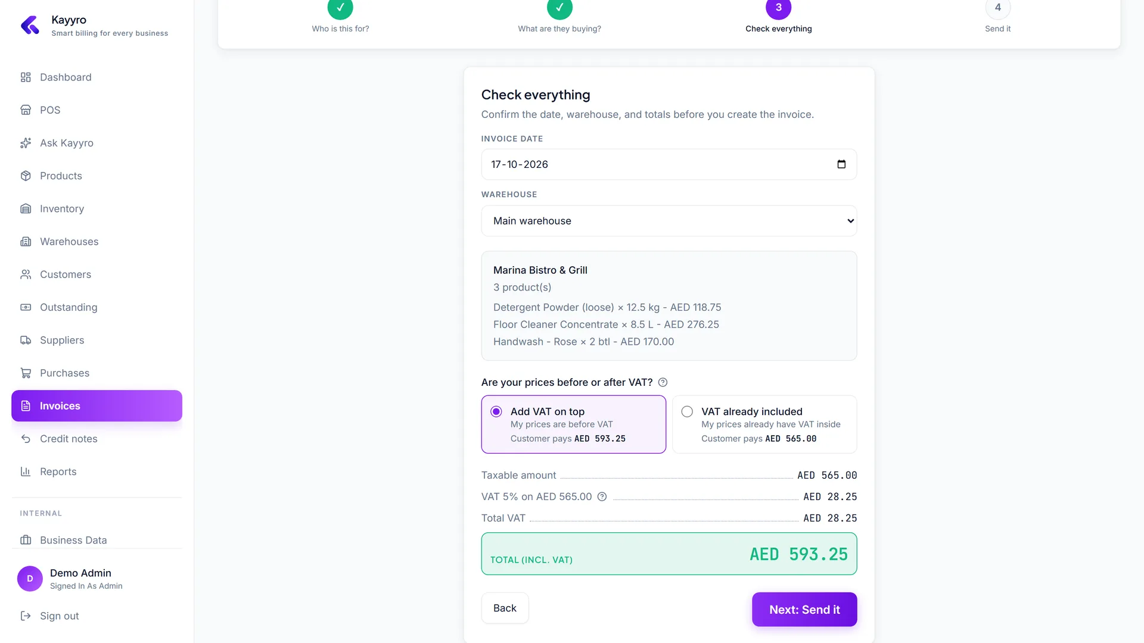Open Dashboard via its grid icon
Viewport: 1144px width, 643px height.
click(26, 77)
